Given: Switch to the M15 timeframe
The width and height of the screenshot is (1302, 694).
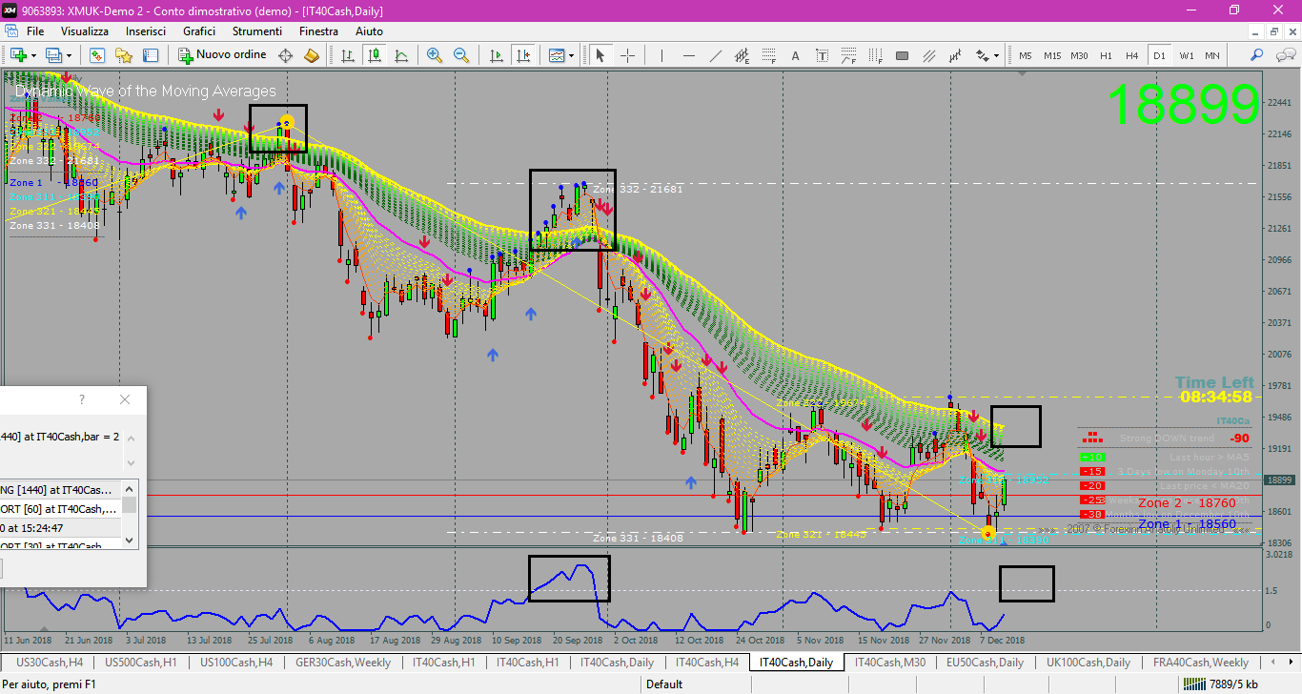Looking at the screenshot, I should (1052, 55).
